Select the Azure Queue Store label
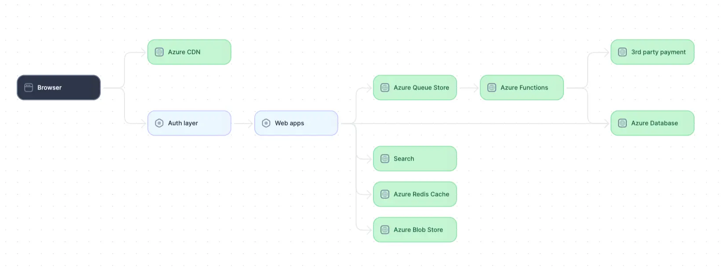Image resolution: width=728 pixels, height=276 pixels. pos(421,88)
